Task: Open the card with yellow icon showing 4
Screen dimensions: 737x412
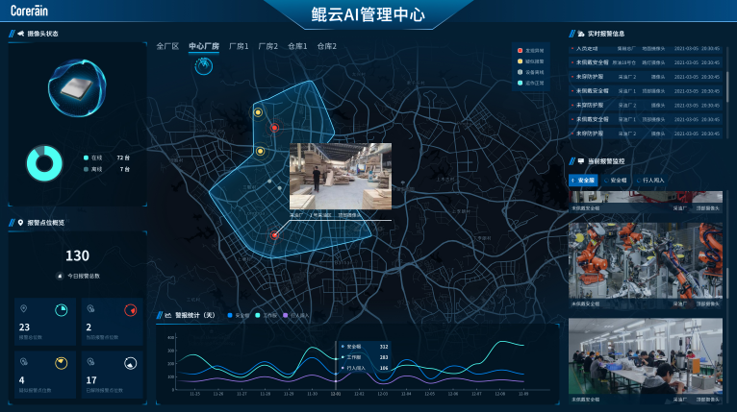Action: click(44, 374)
